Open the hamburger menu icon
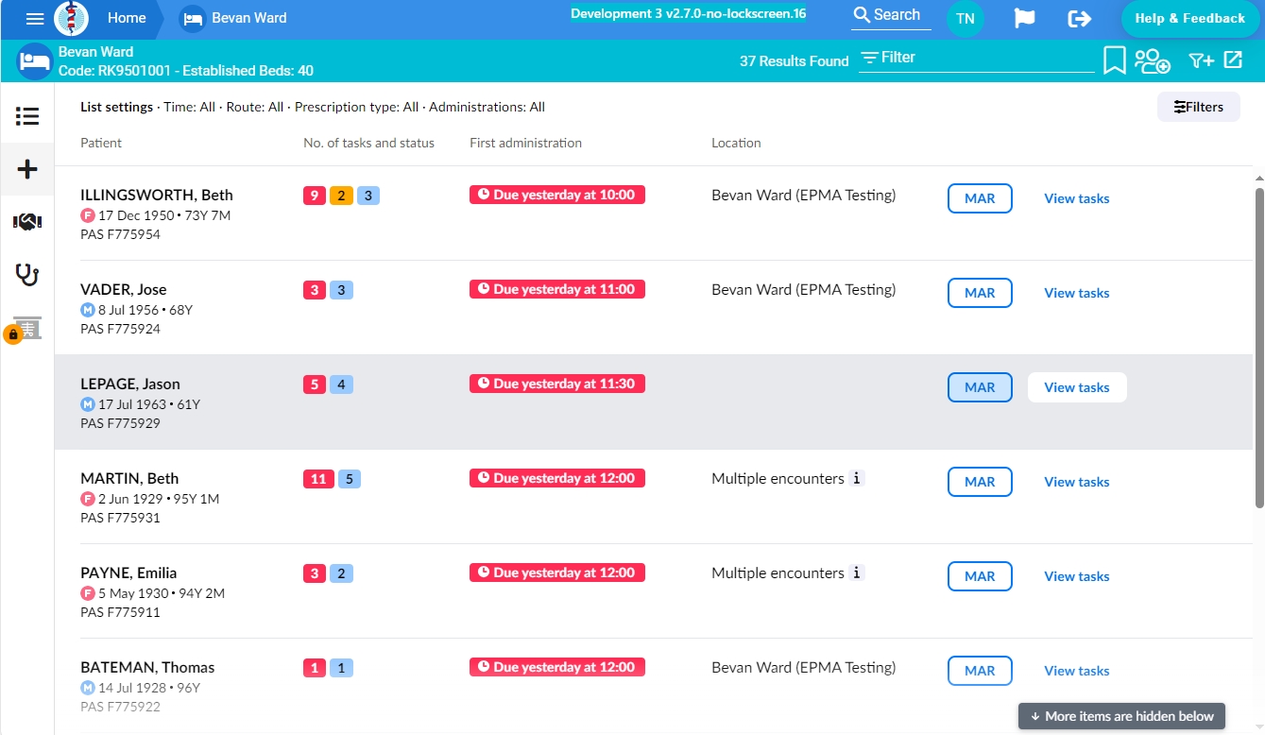Viewport: 1265px width, 735px height. tap(35, 19)
